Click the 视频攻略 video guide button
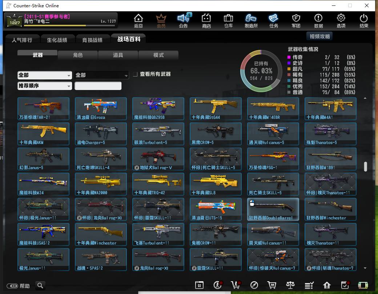 pos(319,36)
